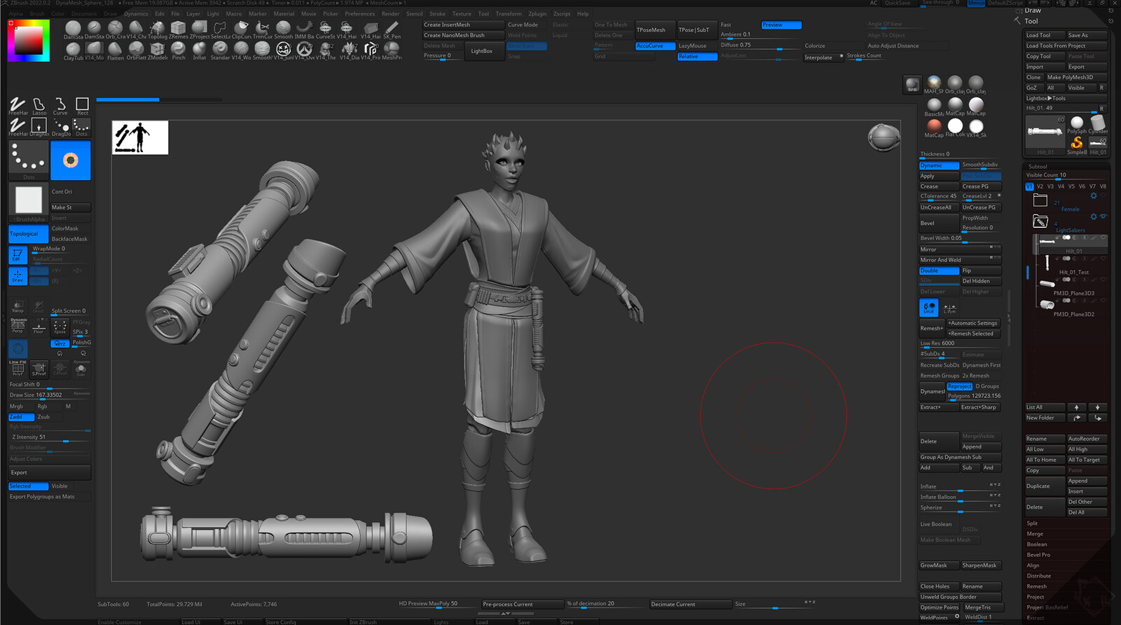Open the Zplugin menu
Screen dimensions: 1121x625
tap(537, 13)
